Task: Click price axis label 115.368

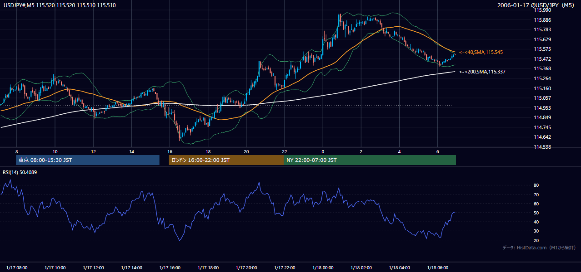Action: 542,68
